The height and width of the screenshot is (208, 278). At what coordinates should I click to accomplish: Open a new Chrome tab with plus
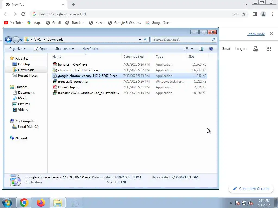click(73, 5)
